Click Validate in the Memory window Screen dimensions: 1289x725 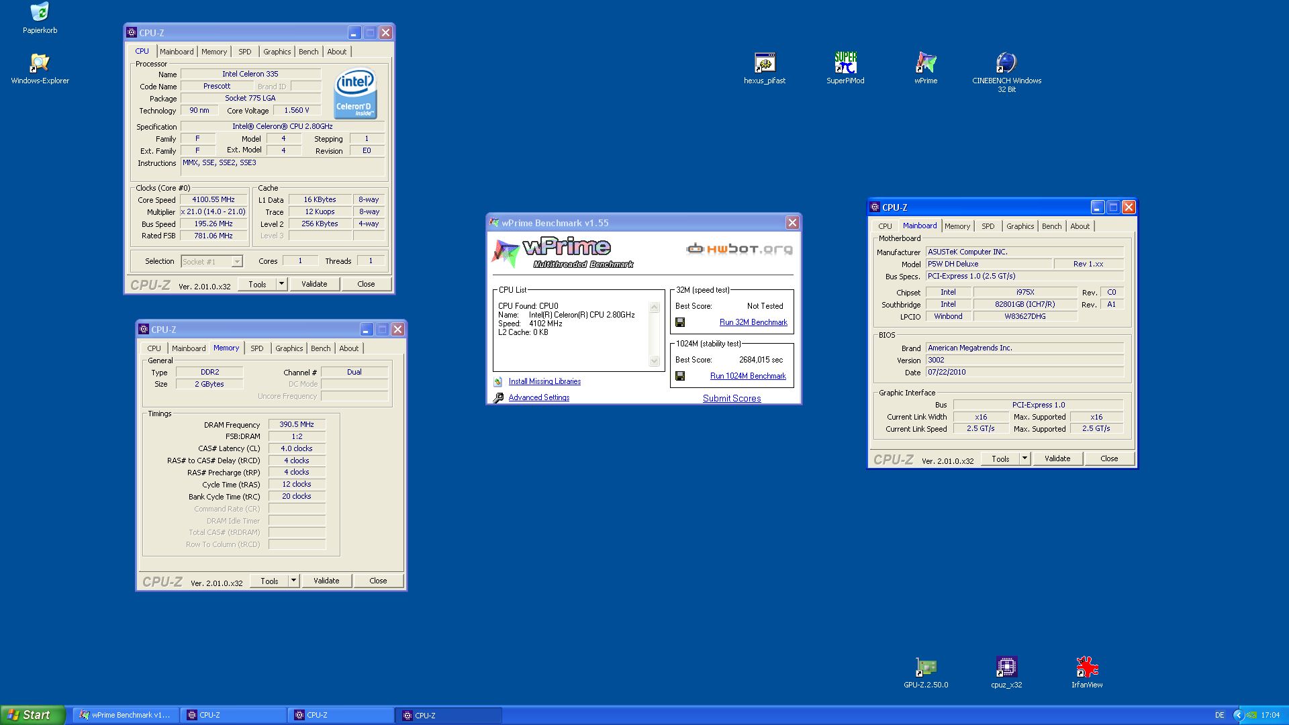click(326, 581)
